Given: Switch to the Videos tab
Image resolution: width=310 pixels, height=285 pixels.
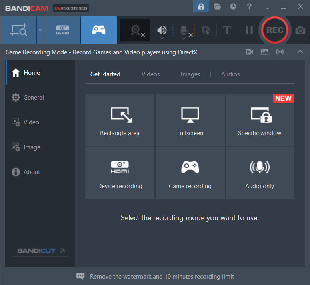Looking at the screenshot, I should coord(150,74).
